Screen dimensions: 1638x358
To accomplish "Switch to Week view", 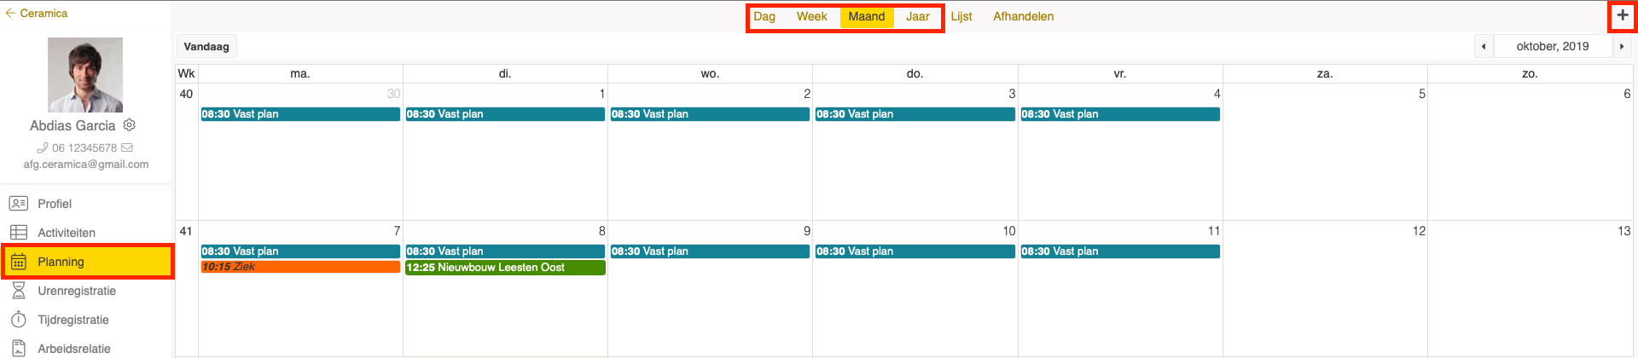I will [812, 16].
